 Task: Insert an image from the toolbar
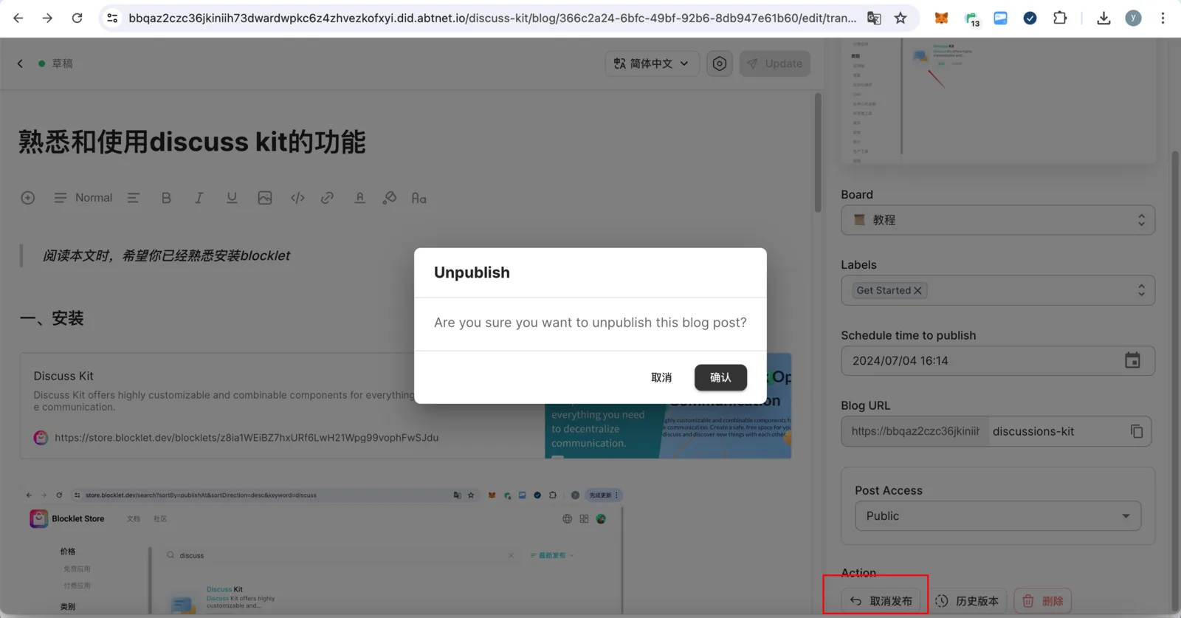coord(265,198)
